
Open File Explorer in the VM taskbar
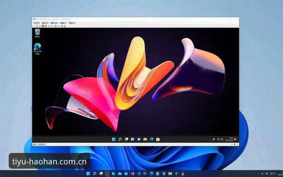tap(145, 139)
